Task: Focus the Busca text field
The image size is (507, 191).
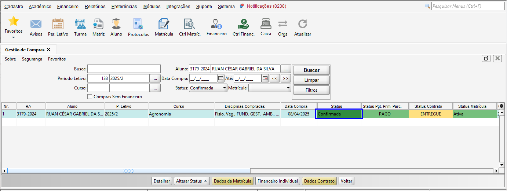Action: [x=124, y=69]
